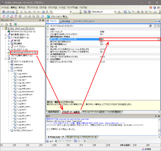The width and height of the screenshot is (161, 151).
Task: Click the minus collapse-all button in property panel
Action: point(155,26)
